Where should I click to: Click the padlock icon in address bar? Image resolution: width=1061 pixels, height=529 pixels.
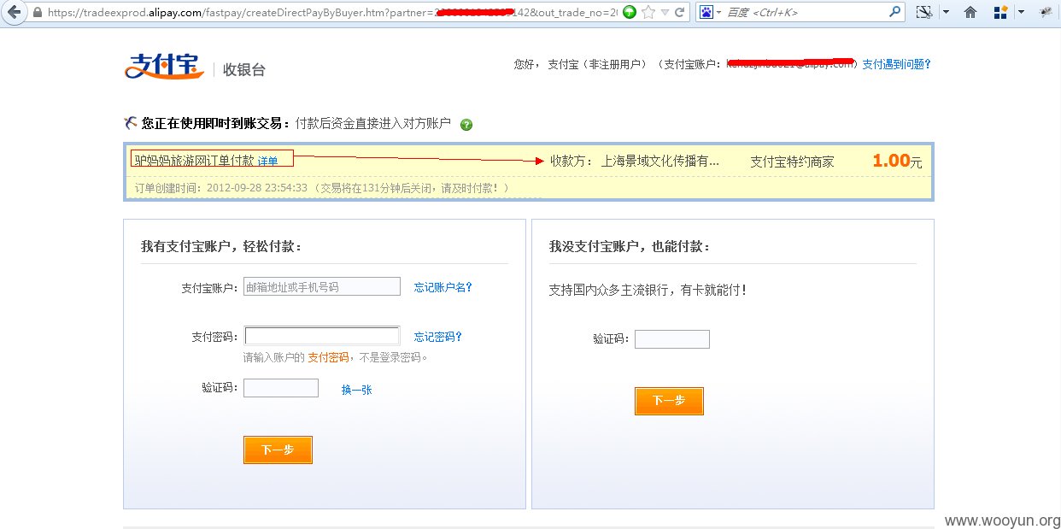coord(38,13)
